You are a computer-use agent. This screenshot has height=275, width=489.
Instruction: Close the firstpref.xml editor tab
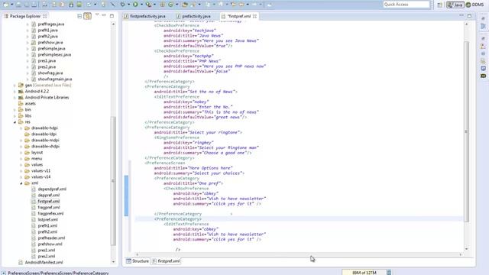(254, 16)
